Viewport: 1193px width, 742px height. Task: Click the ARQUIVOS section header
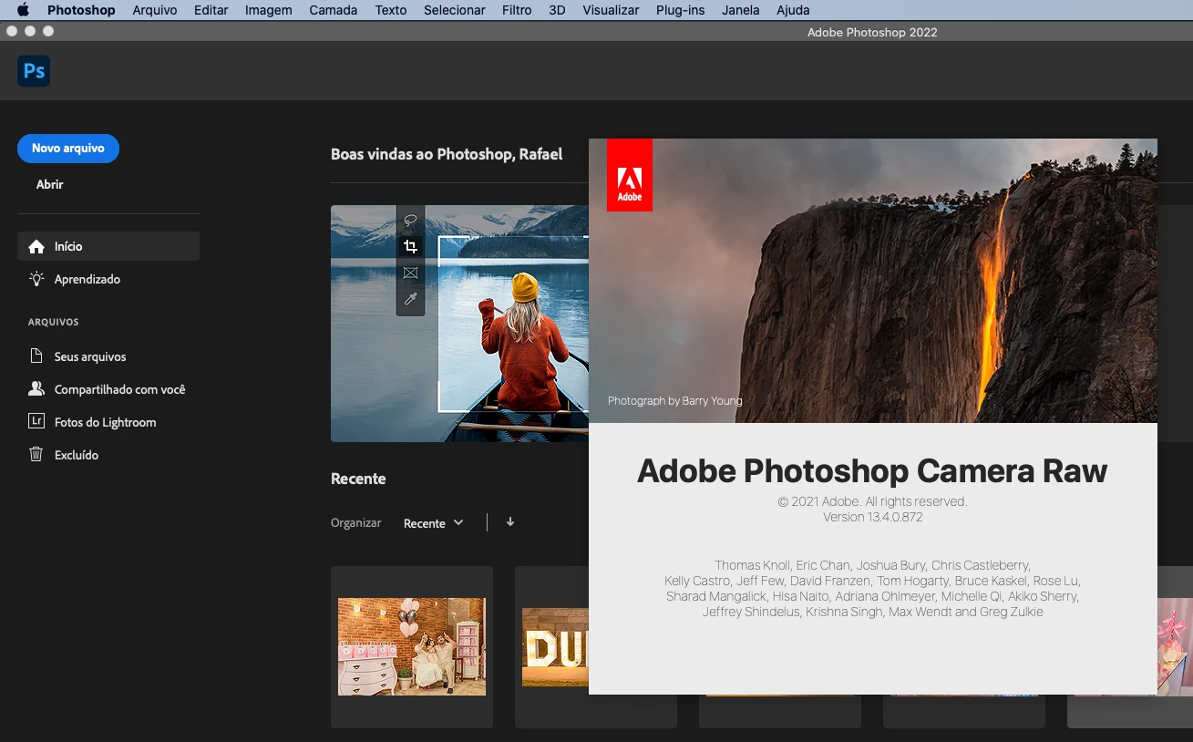[x=54, y=322]
